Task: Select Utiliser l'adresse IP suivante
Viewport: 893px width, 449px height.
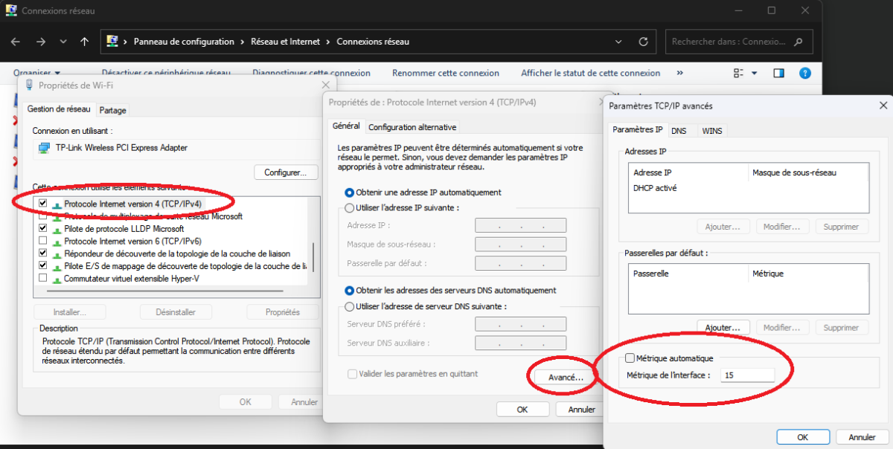Action: click(402, 208)
